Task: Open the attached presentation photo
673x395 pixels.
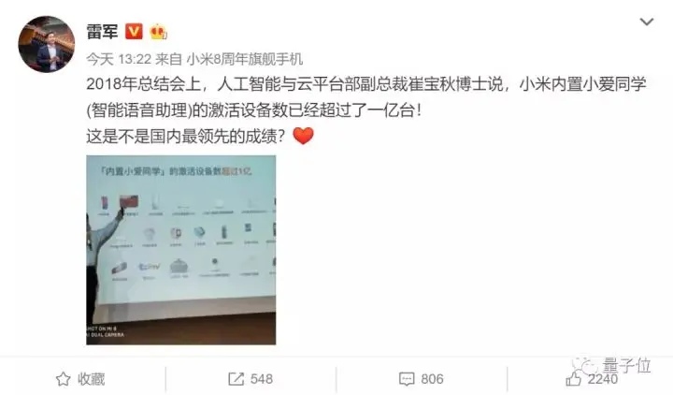Action: point(181,250)
